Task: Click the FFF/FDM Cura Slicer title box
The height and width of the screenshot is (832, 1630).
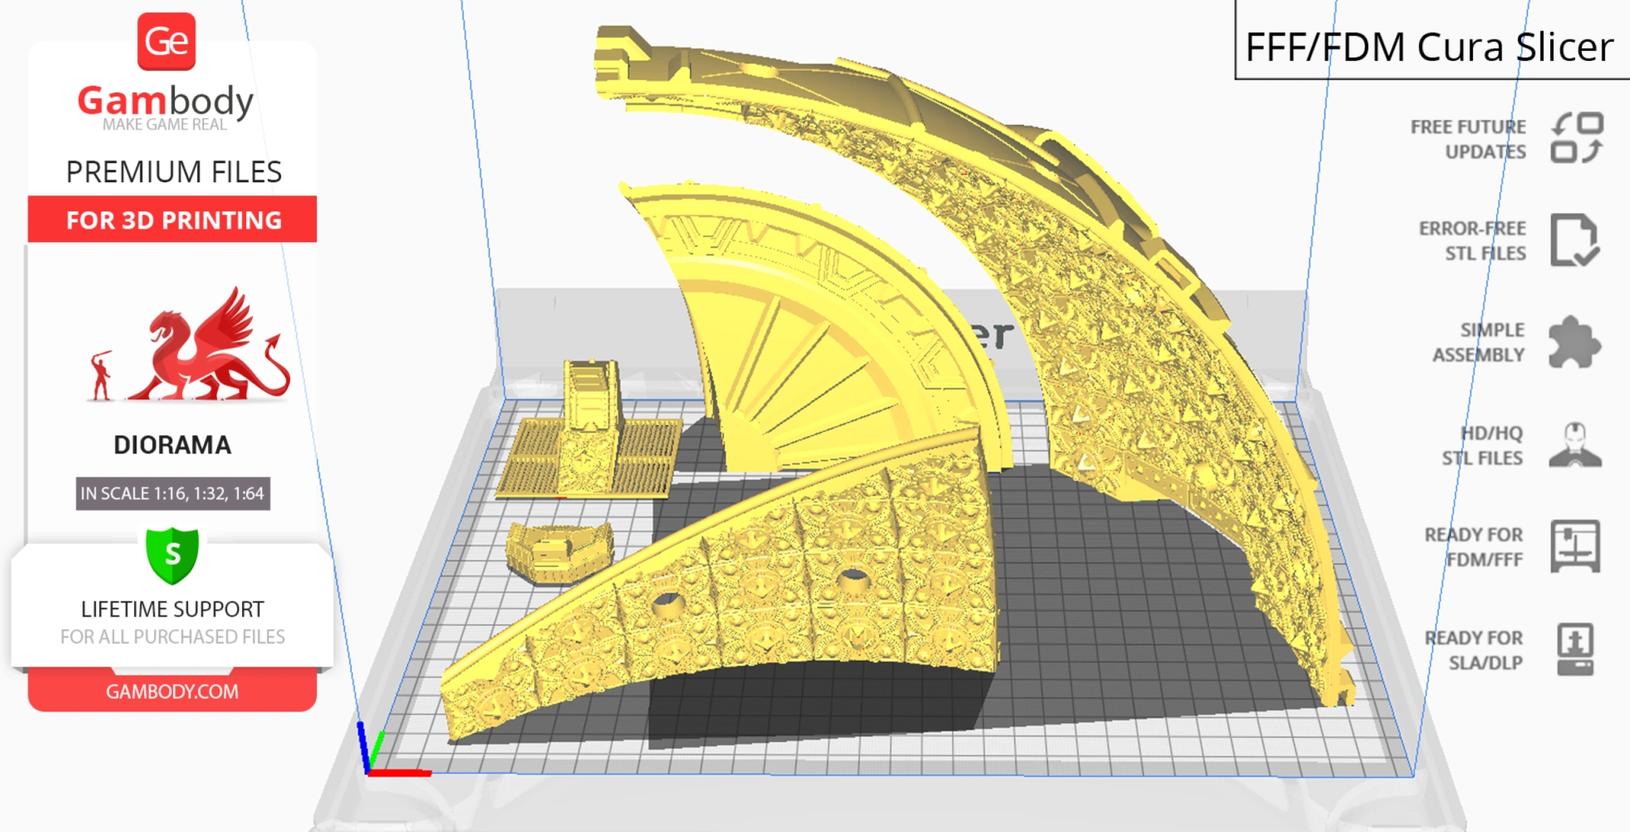Action: tap(1429, 47)
